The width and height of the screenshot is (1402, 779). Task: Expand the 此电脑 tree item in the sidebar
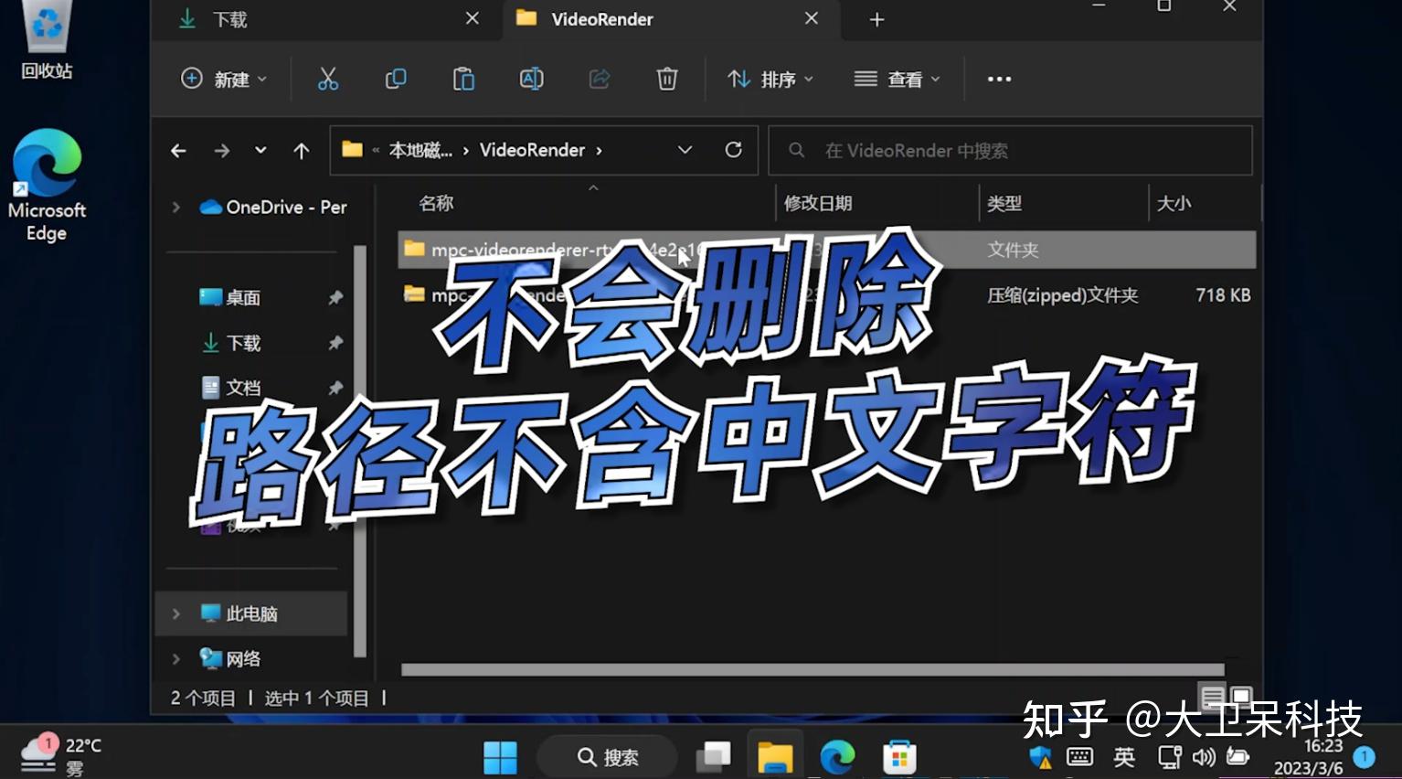pyautogui.click(x=175, y=614)
